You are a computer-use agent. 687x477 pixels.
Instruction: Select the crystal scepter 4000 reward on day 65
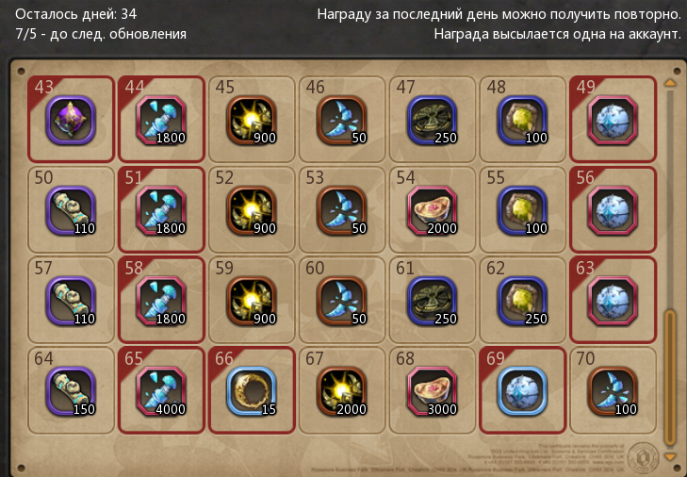161,391
